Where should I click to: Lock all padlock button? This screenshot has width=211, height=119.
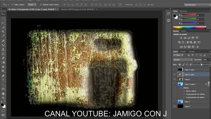pyautogui.click(x=191, y=65)
